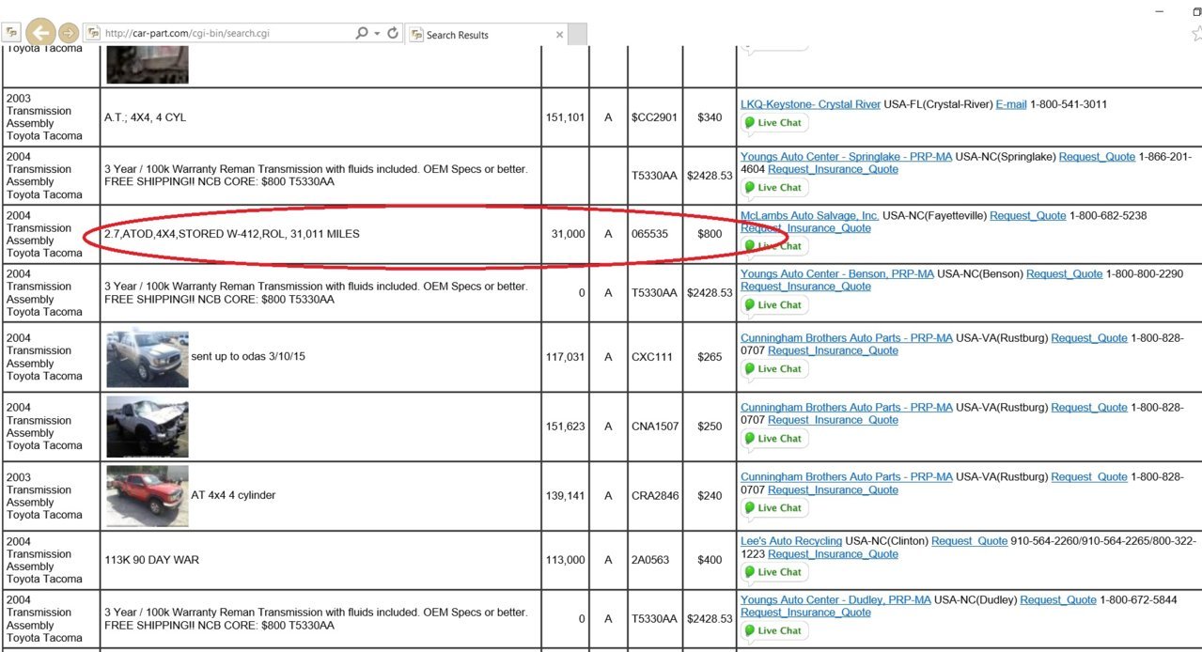This screenshot has width=1202, height=652.
Task: Click Live Chat in the CRA2846 row
Action: (x=775, y=508)
